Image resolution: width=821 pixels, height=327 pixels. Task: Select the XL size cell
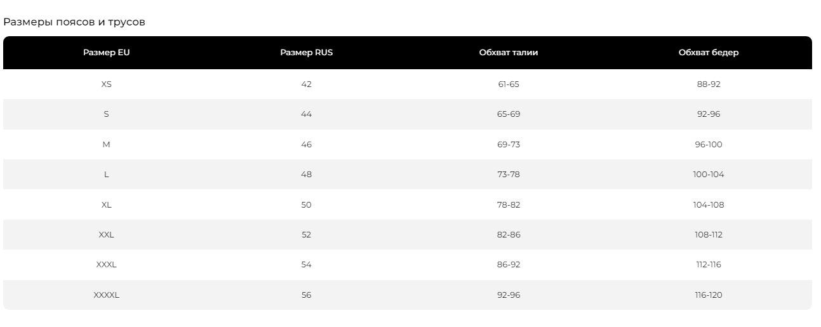(x=106, y=204)
